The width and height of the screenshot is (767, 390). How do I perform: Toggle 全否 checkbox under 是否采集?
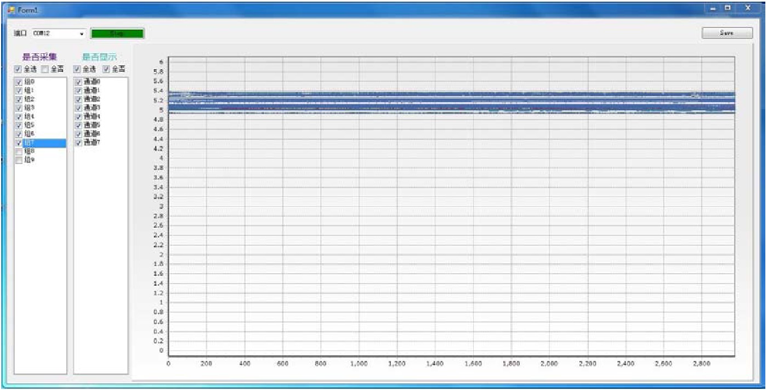pyautogui.click(x=45, y=70)
